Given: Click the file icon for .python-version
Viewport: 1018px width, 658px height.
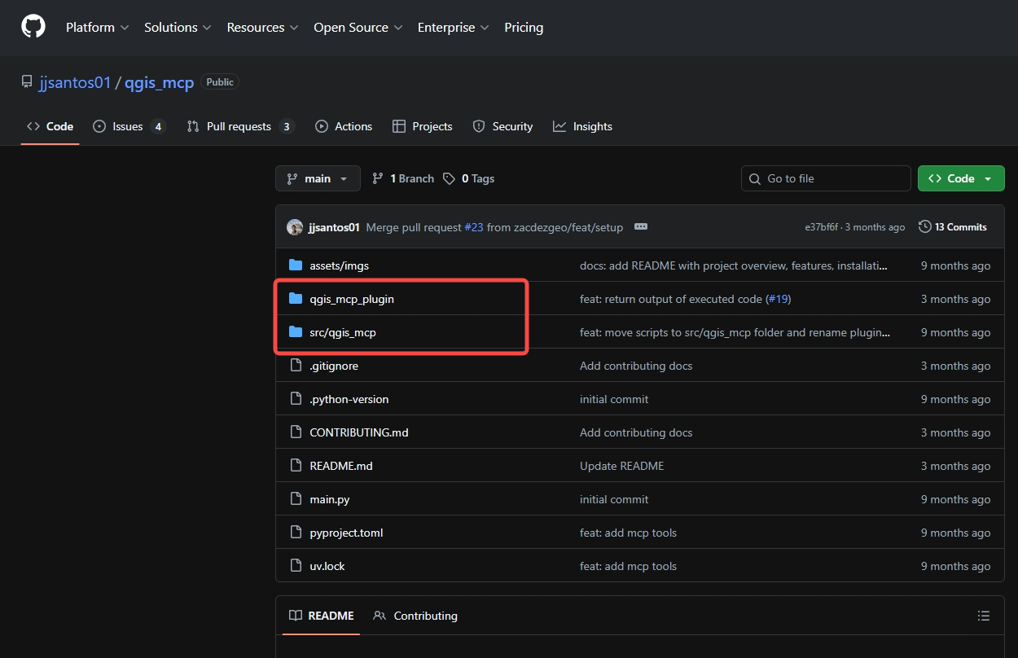Looking at the screenshot, I should pos(296,399).
